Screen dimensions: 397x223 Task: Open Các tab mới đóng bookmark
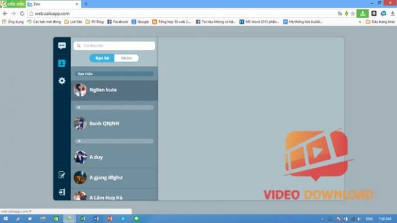44,22
